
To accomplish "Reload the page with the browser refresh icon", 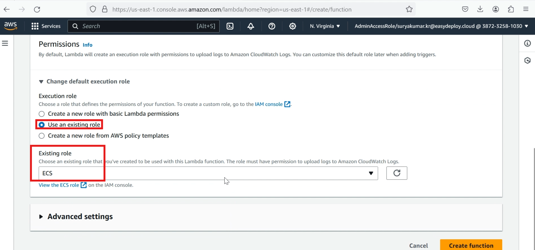I will pyautogui.click(x=37, y=9).
